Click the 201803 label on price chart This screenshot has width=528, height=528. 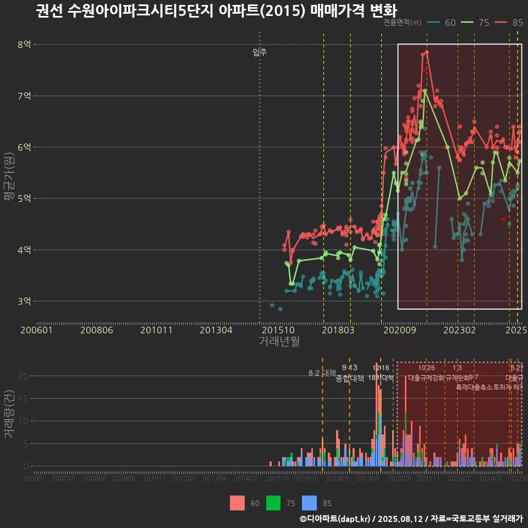(338, 330)
